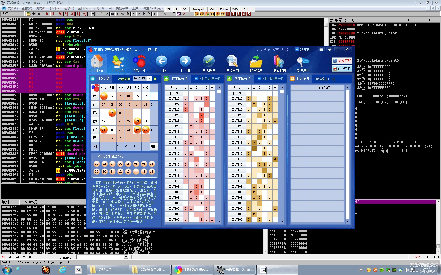The width and height of the screenshot is (441, 275).
Task: Click the 行1 count input cell
Action: coord(154,96)
